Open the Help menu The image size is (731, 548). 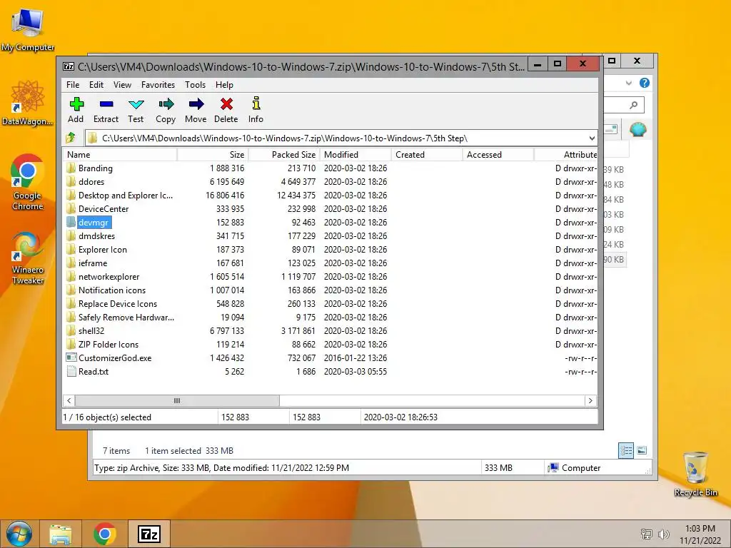pos(224,85)
